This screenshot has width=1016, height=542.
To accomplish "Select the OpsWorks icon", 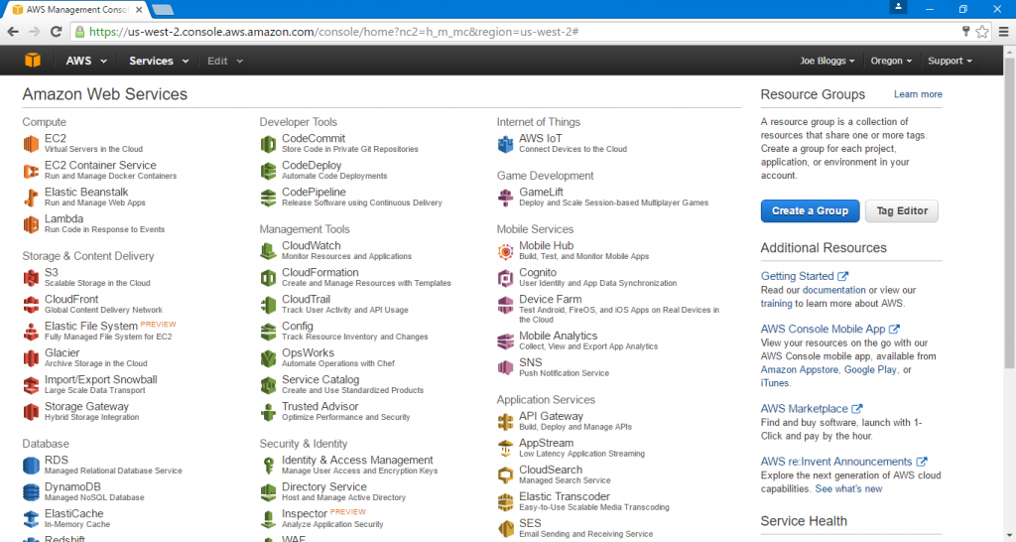I will coord(268,358).
